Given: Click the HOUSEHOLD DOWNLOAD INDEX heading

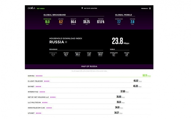Looking at the screenshot, I should click(x=66, y=38).
